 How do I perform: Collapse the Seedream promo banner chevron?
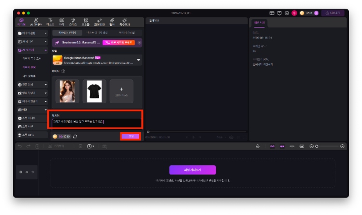point(139,42)
